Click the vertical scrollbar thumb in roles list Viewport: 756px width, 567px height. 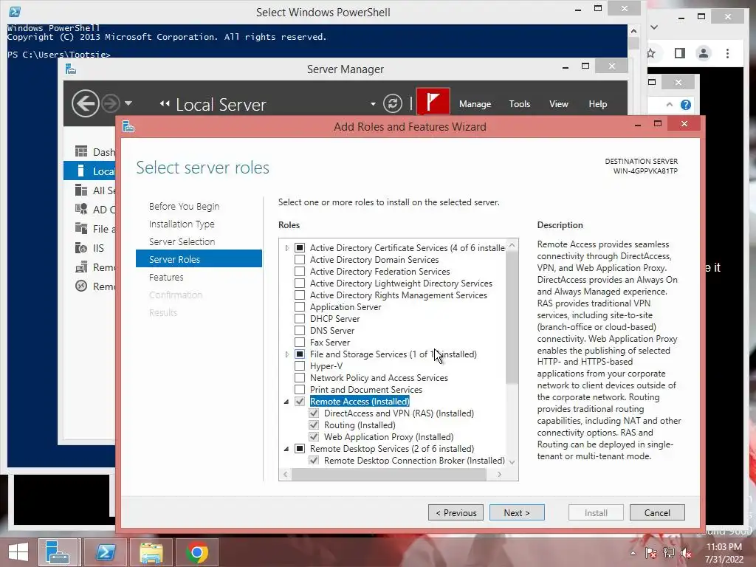click(x=512, y=317)
